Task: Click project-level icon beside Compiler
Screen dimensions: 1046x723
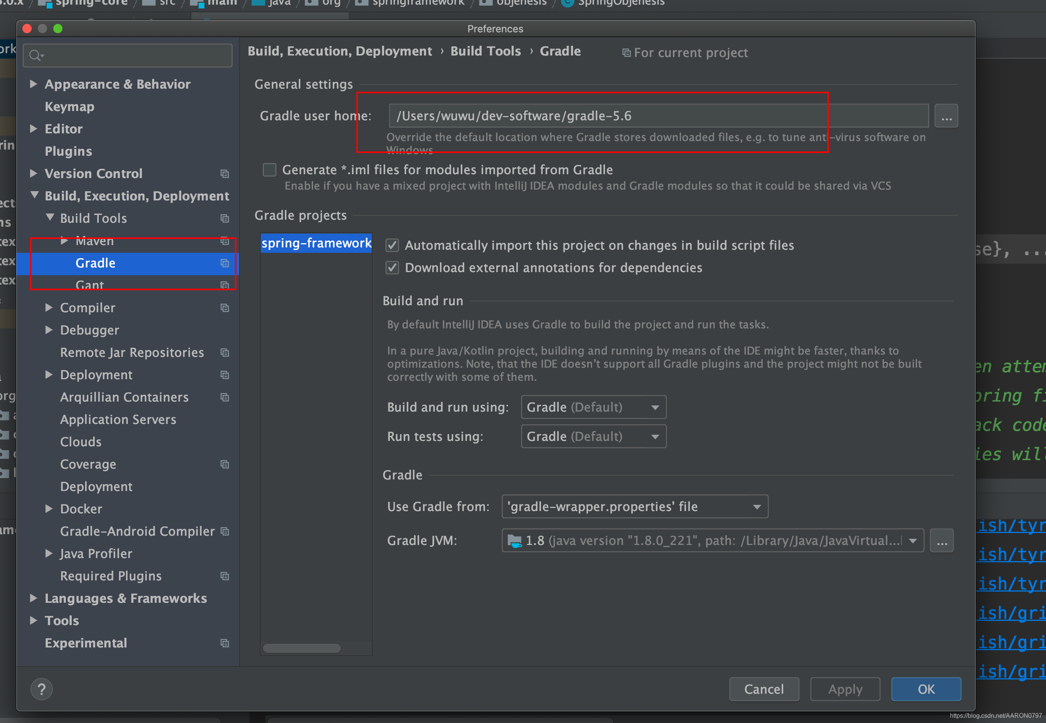Action: pyautogui.click(x=224, y=308)
